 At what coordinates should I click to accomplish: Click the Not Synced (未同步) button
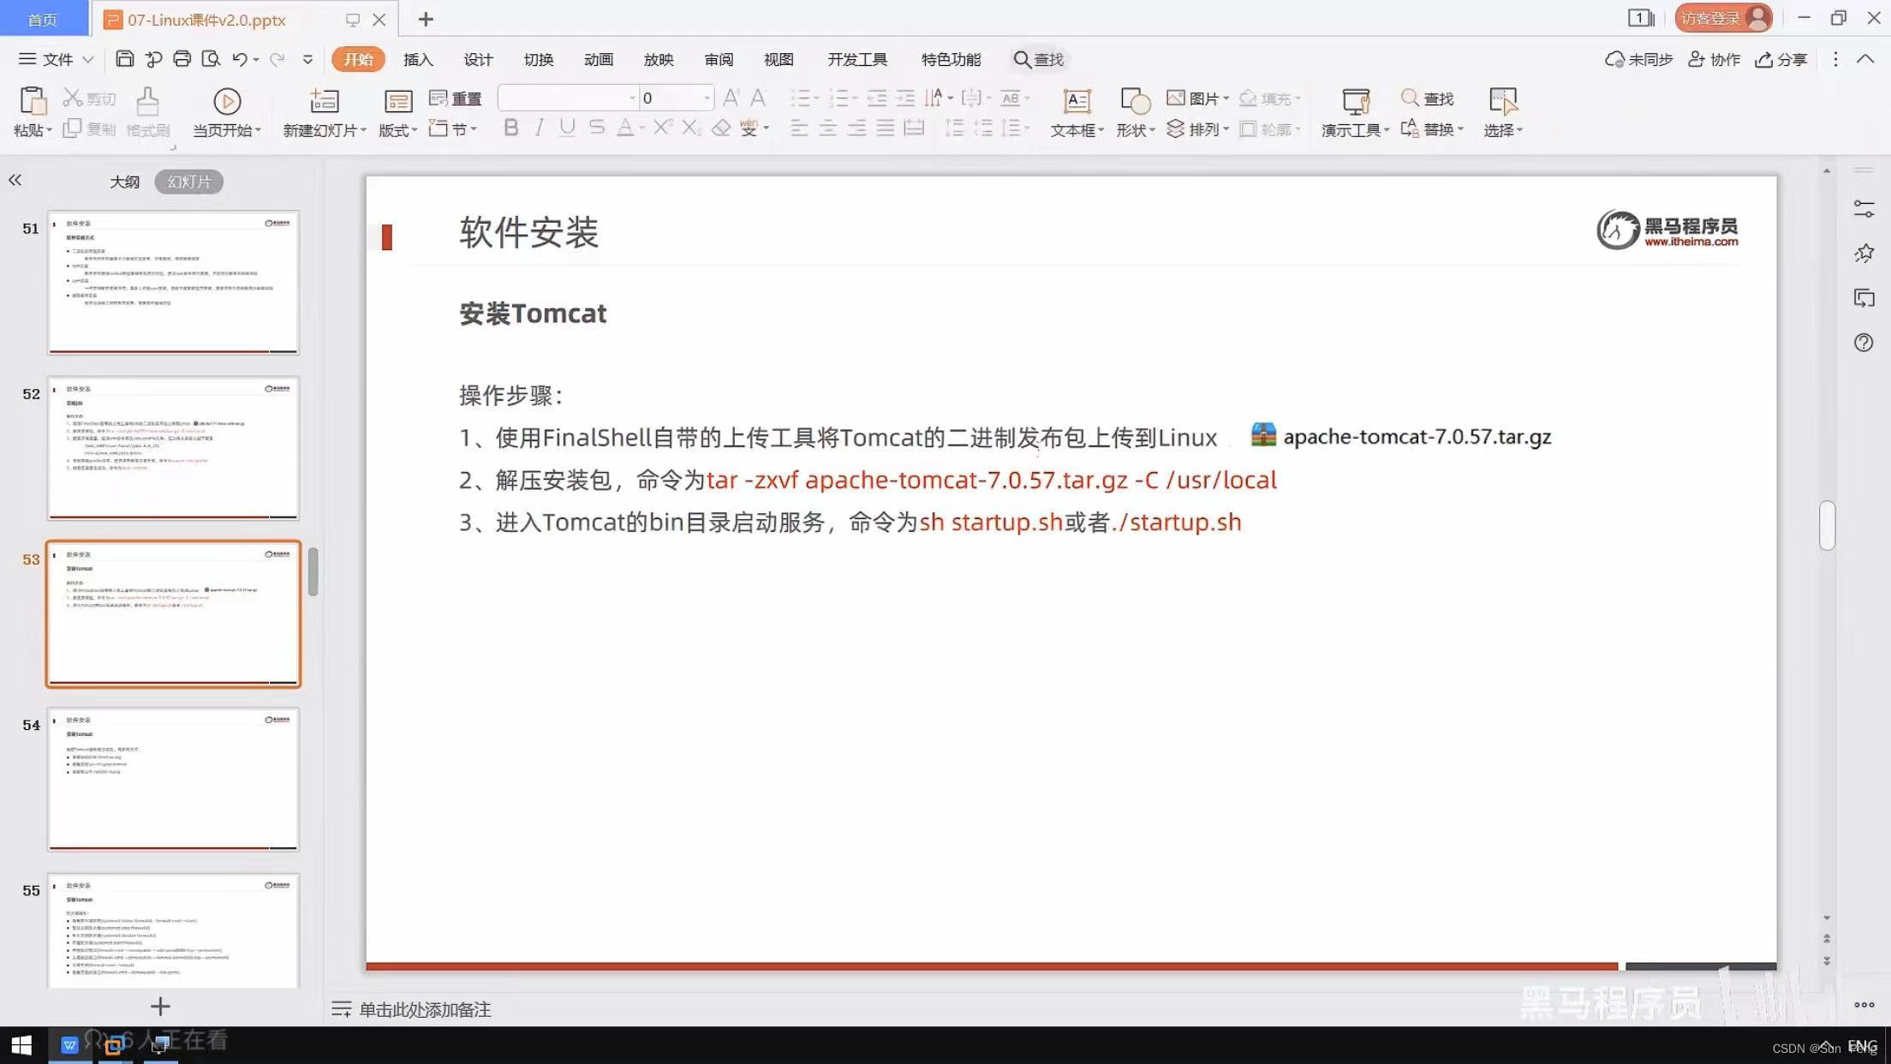pos(1638,59)
